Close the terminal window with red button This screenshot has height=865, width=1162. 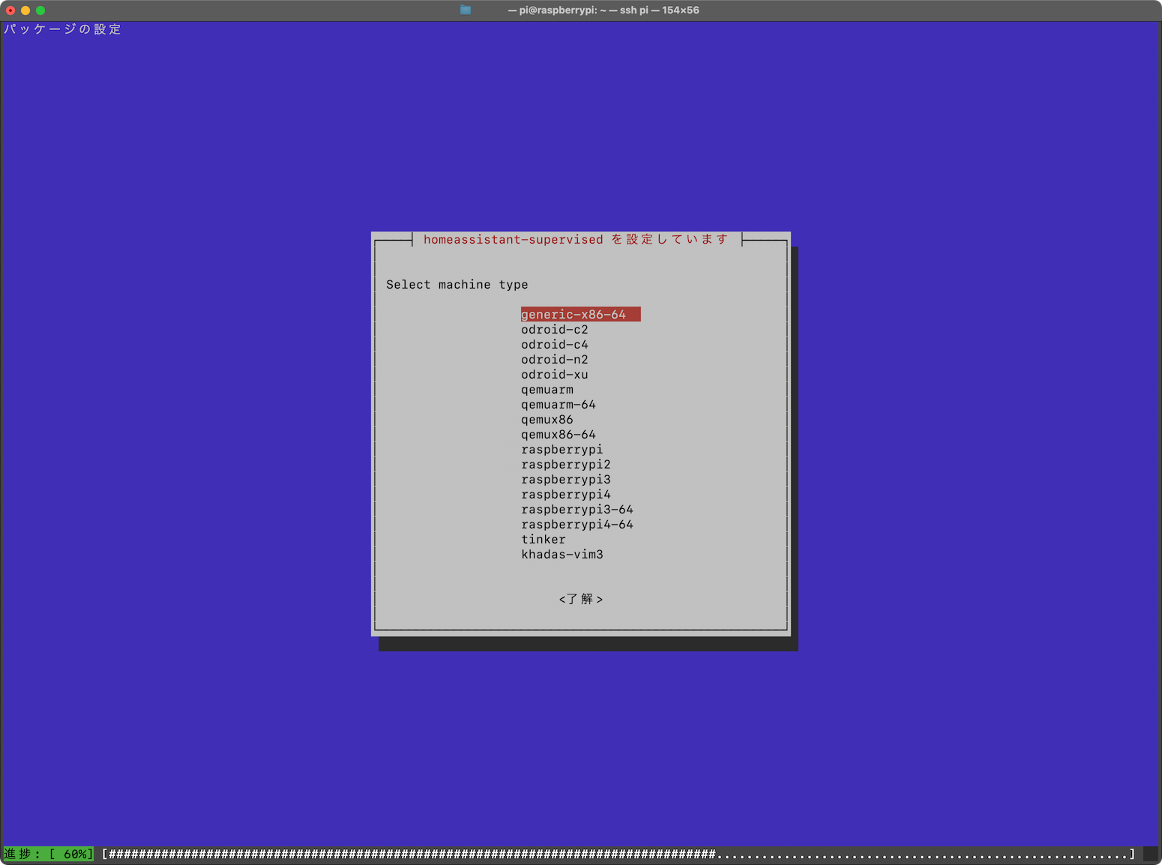(x=10, y=10)
